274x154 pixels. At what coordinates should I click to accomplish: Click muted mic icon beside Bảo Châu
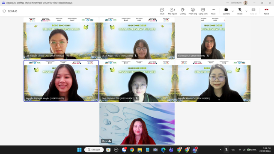tap(68, 56)
